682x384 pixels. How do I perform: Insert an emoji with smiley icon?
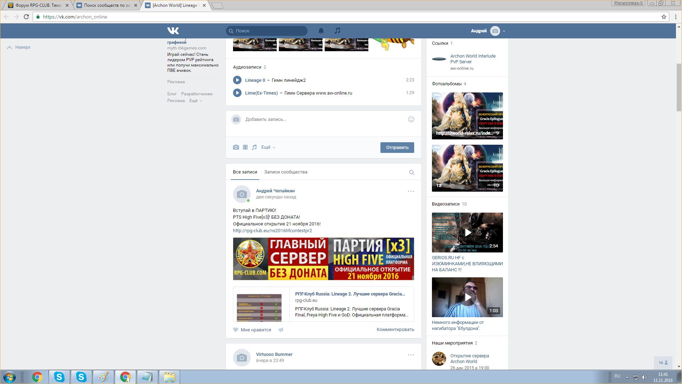[x=411, y=119]
